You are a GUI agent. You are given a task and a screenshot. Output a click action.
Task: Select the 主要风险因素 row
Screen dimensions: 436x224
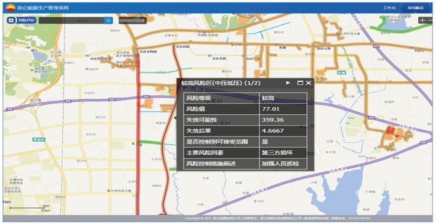[x=245, y=153]
